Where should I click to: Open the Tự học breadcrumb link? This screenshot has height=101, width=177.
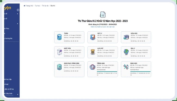[37, 6]
